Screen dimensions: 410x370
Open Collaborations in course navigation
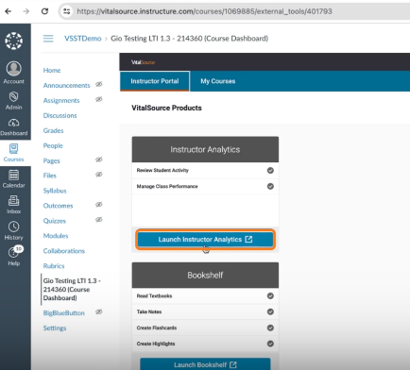[x=64, y=251]
